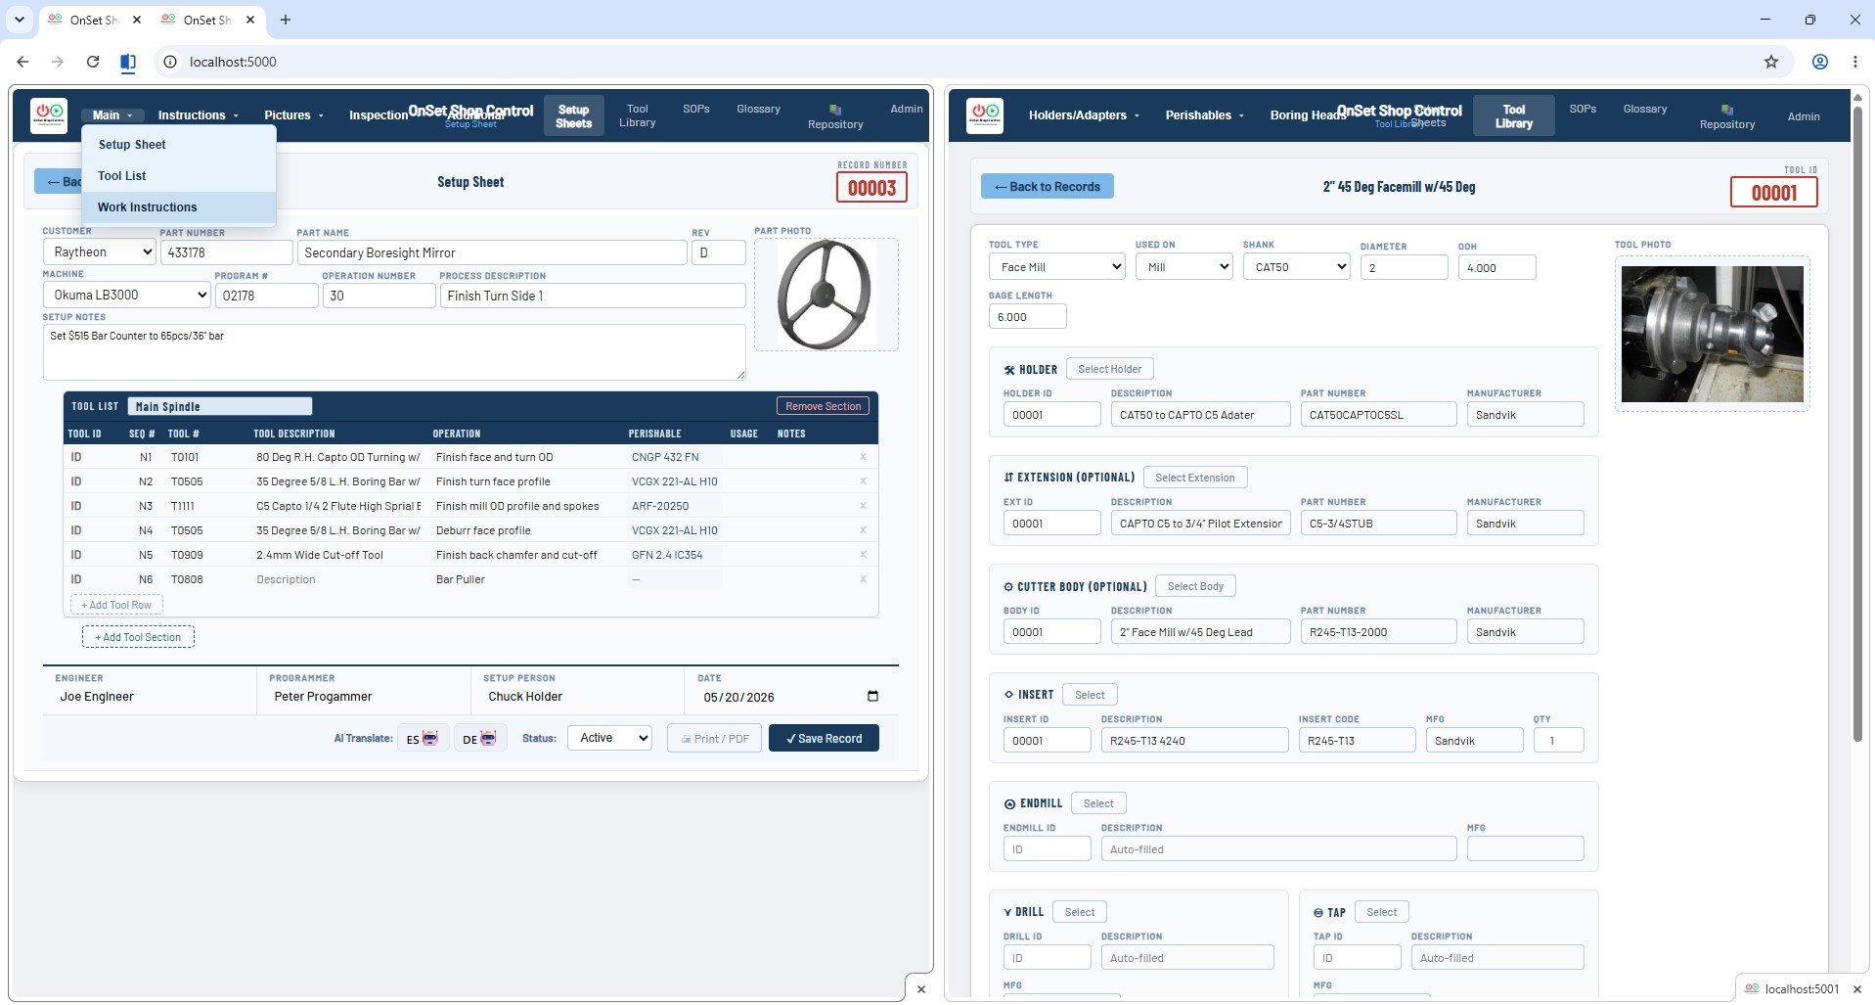
Task: Click the OnSet logo in left pane
Action: [x=49, y=115]
